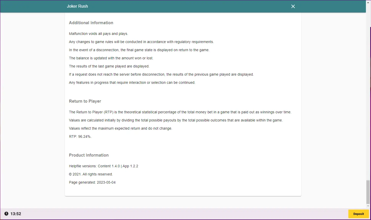Screen dimensions: 371x220
Task: Click the line 'RTP: 96.24%.'
Action: tap(80, 136)
